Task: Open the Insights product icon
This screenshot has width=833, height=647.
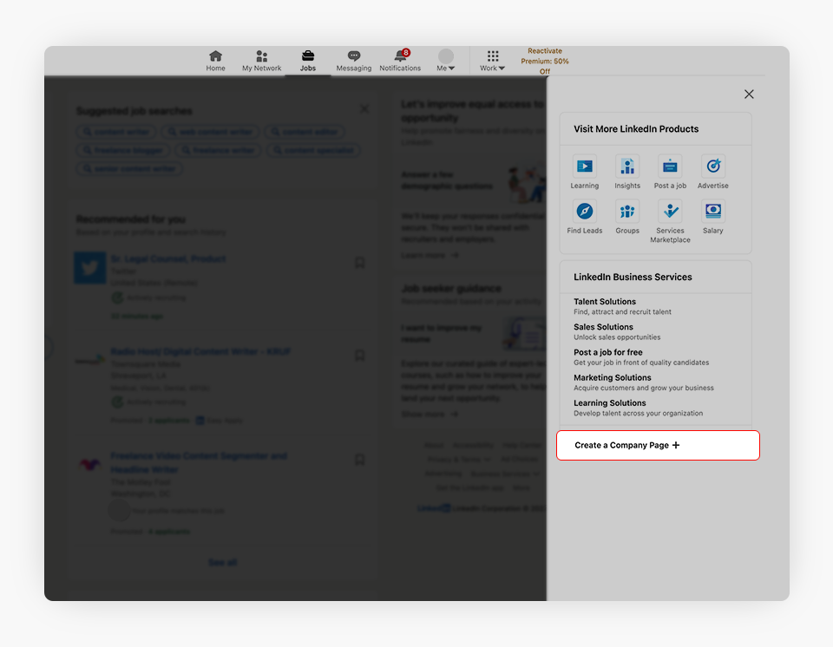Action: pos(627,167)
